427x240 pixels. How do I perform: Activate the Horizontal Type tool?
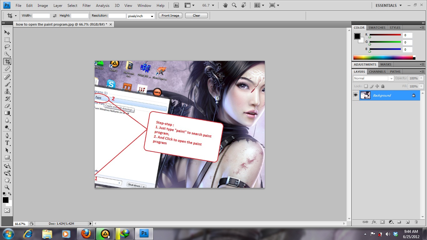tap(7, 143)
